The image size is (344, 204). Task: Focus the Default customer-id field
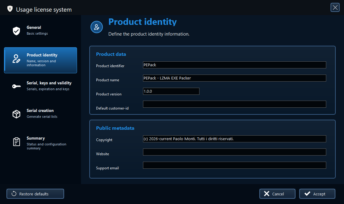click(x=234, y=104)
